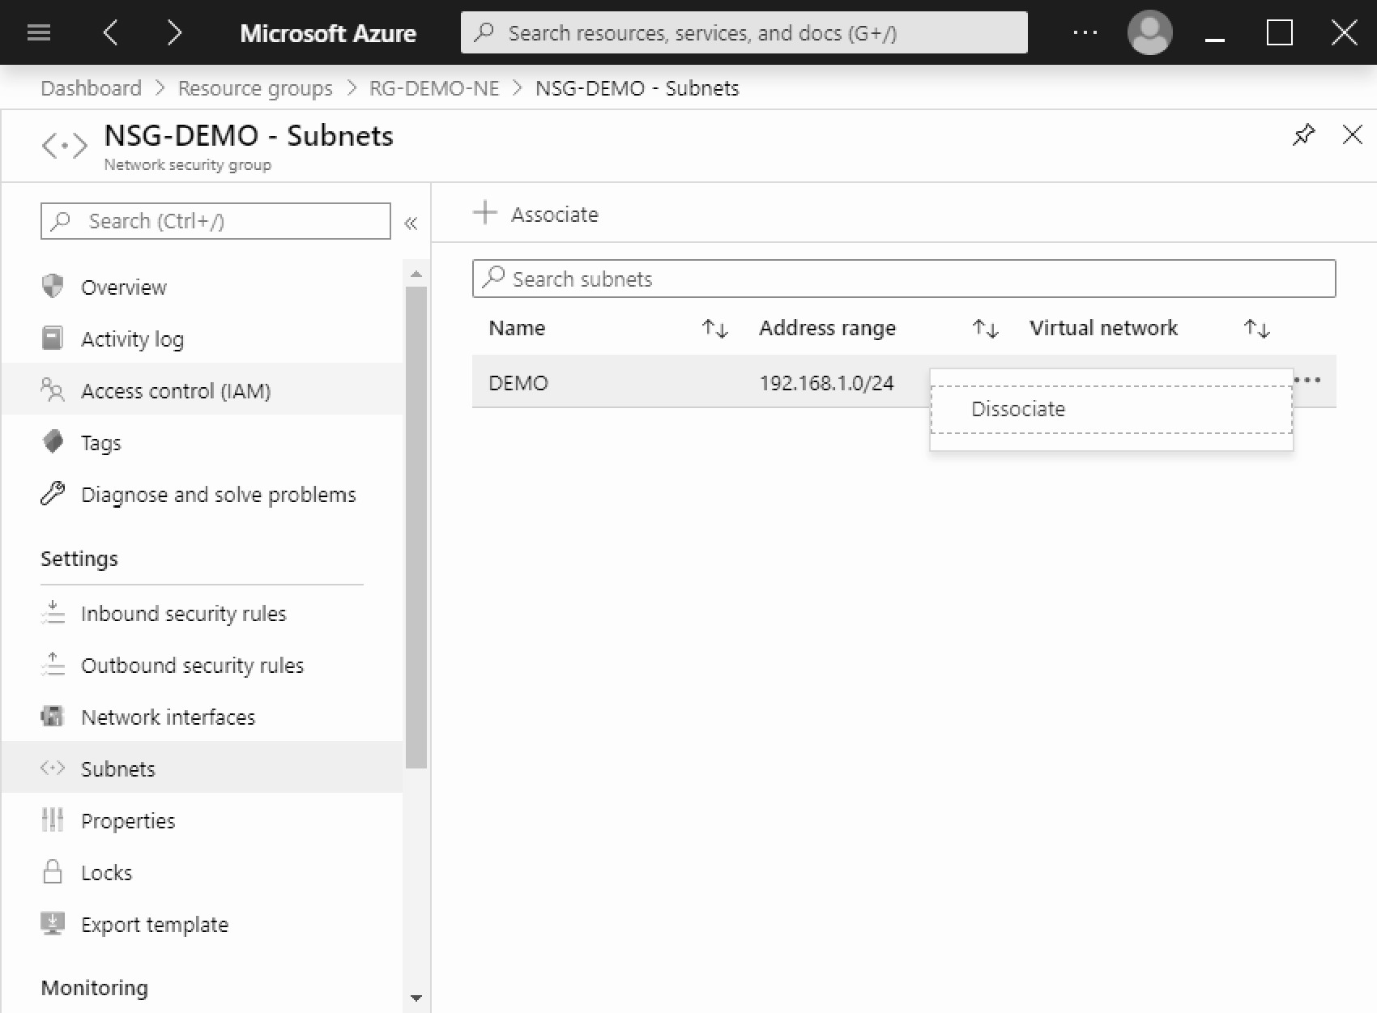View Locks for this resource
Screen dimensions: 1377x1013
pos(106,872)
